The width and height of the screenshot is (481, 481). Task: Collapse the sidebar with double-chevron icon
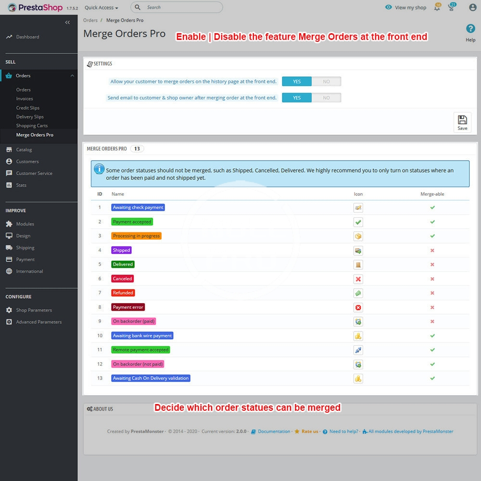[67, 23]
